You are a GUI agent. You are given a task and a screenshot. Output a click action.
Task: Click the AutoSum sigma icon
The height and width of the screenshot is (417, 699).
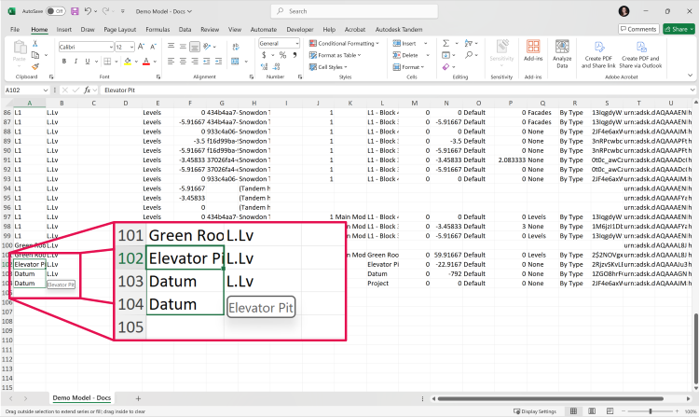point(445,43)
